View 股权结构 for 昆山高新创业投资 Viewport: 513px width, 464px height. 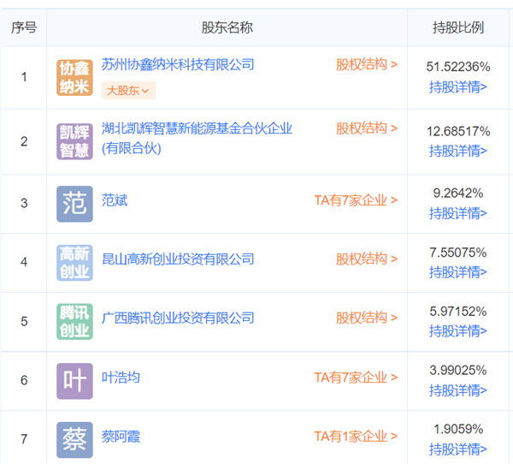367,259
